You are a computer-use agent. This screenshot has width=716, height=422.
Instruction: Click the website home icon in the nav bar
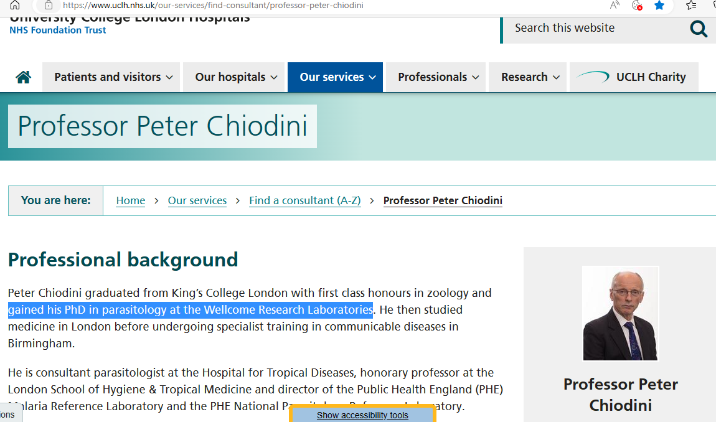[x=24, y=77]
